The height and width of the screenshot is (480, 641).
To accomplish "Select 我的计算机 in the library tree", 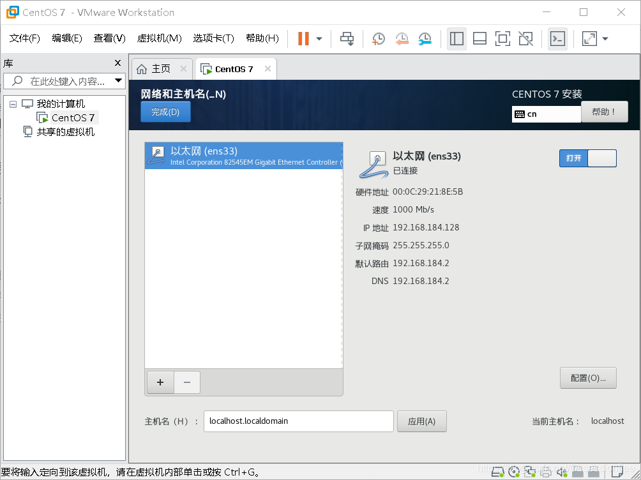I will coord(61,104).
